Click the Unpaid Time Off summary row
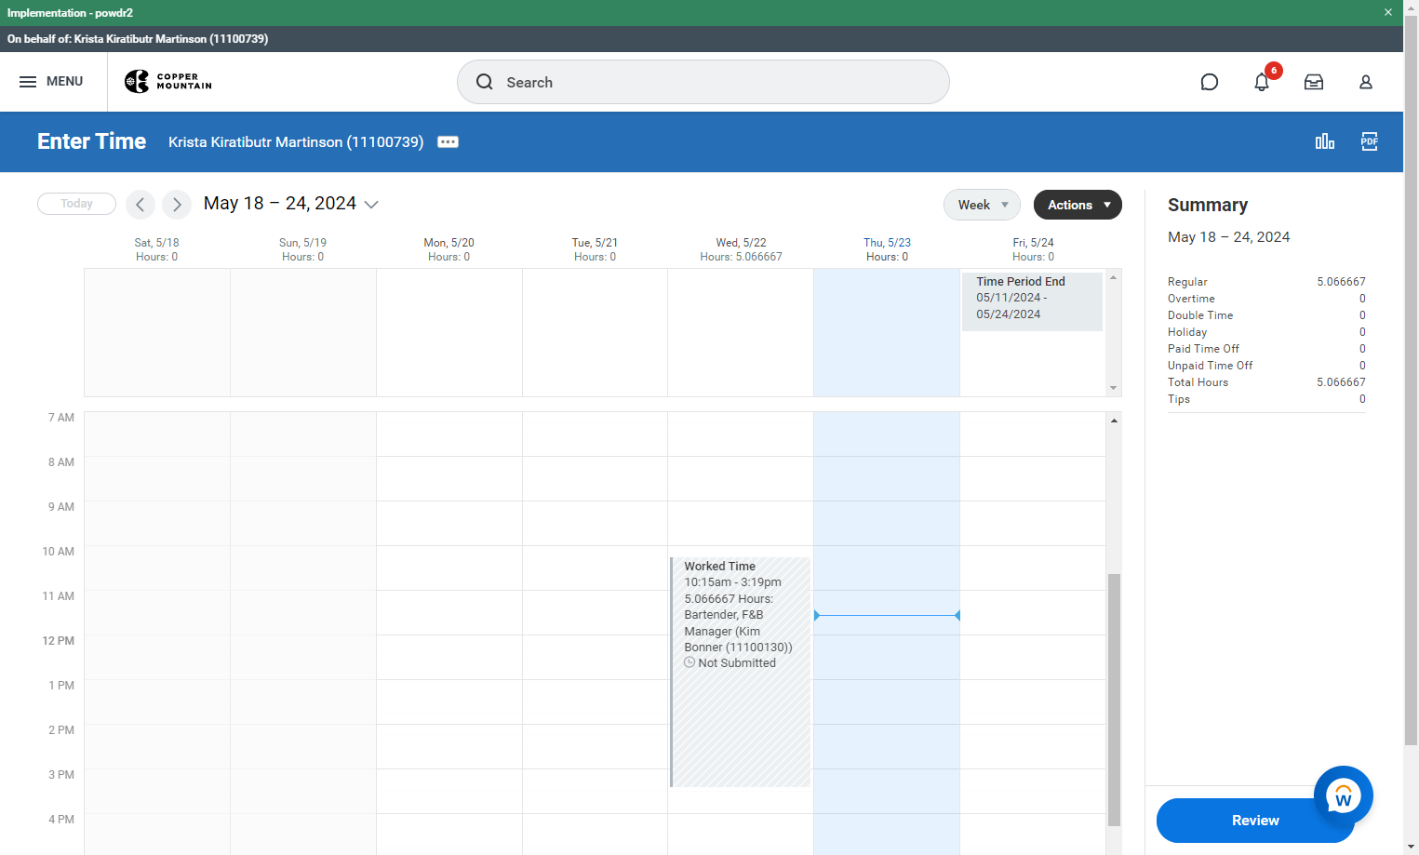The height and width of the screenshot is (855, 1419). point(1266,366)
